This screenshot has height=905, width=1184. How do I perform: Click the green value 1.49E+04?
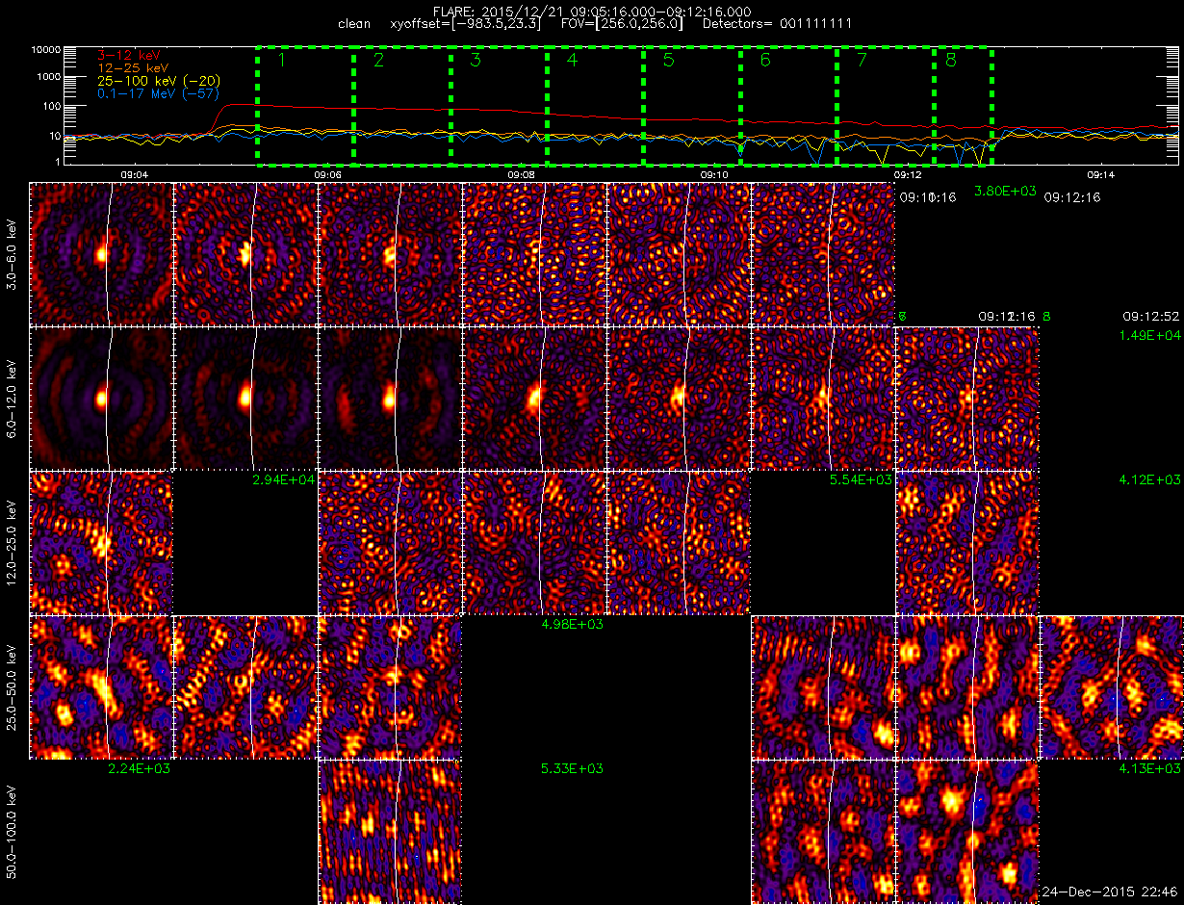pyautogui.click(x=1149, y=335)
